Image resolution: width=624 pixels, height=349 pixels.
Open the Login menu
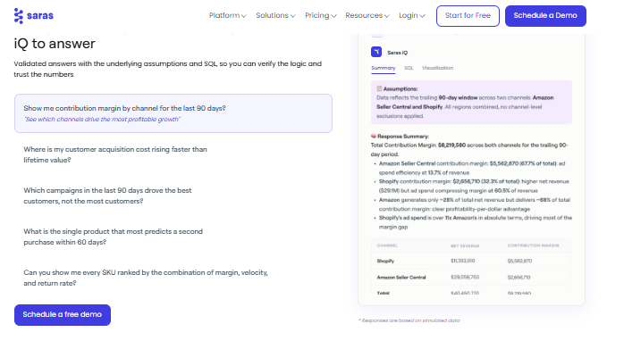(412, 15)
